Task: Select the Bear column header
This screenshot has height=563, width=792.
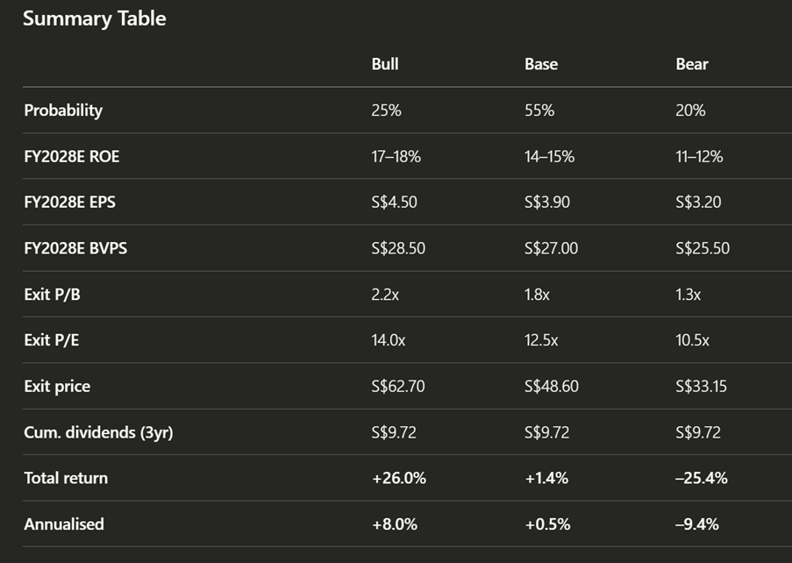Action: 692,64
